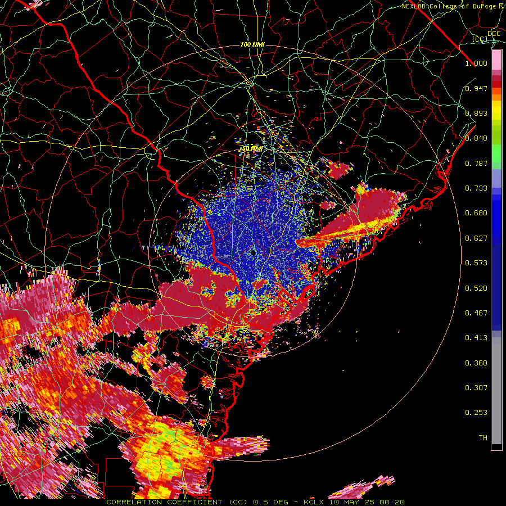Click the 0.627 legend value
Image resolution: width=506 pixels, height=506 pixels.
coord(476,238)
